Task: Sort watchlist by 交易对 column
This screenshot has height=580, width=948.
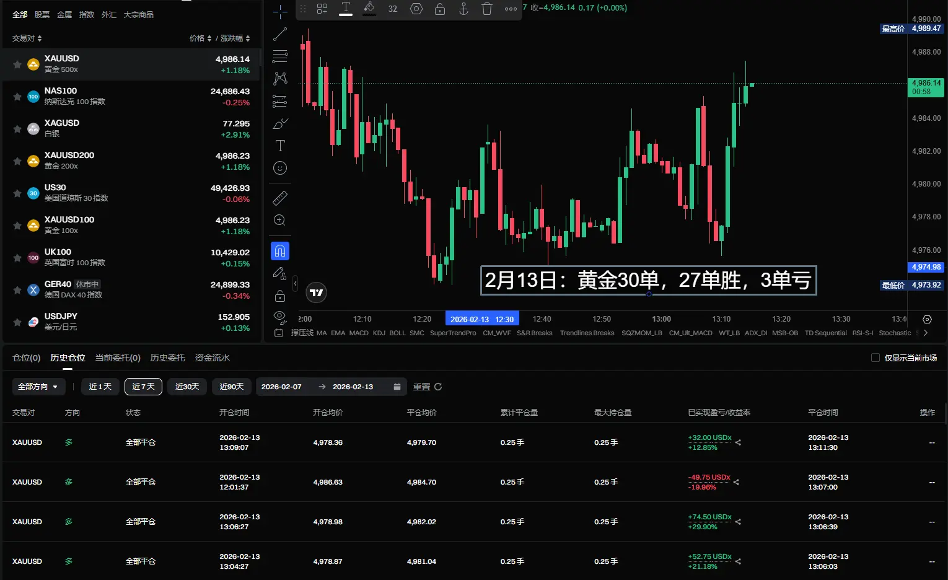Action: click(27, 38)
